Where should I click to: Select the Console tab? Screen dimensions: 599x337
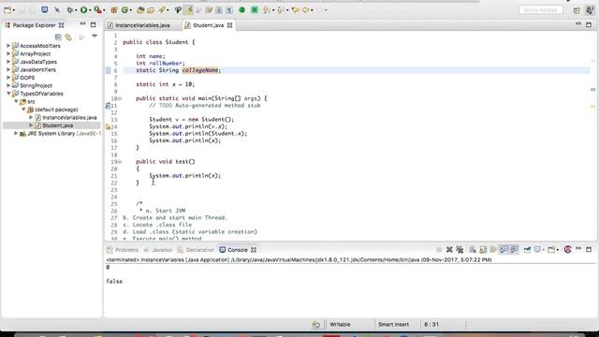point(237,250)
